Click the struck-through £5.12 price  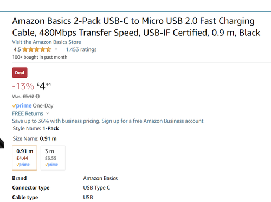[28, 97]
